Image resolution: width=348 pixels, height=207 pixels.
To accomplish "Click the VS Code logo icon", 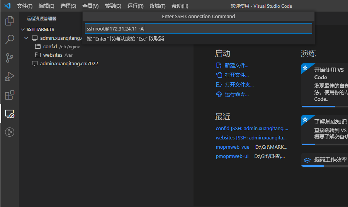I will (x=7, y=5).
